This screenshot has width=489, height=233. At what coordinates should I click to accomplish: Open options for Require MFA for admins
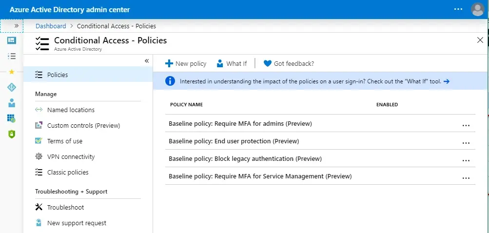tap(466, 125)
